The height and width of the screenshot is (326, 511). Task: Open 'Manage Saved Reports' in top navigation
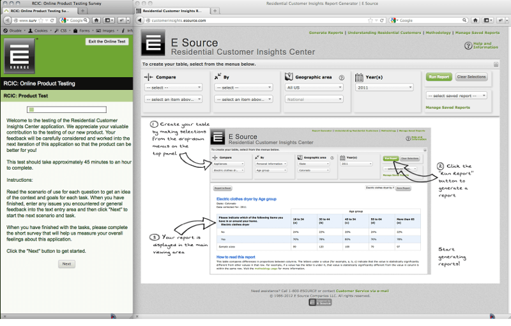tap(477, 33)
